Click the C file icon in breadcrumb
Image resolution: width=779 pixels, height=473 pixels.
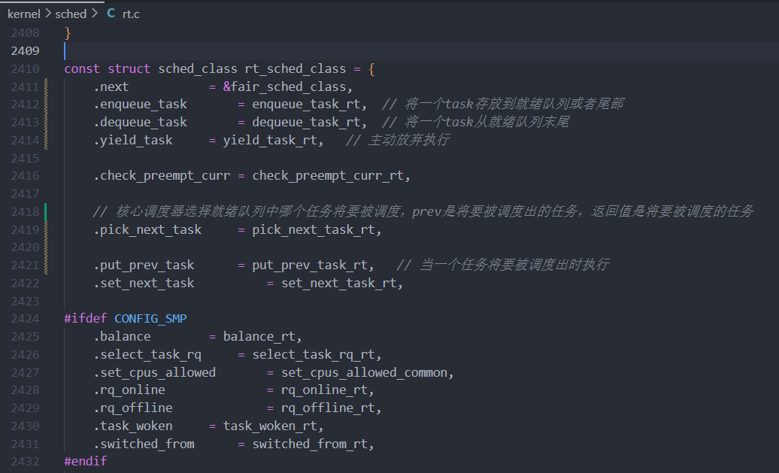tap(111, 14)
